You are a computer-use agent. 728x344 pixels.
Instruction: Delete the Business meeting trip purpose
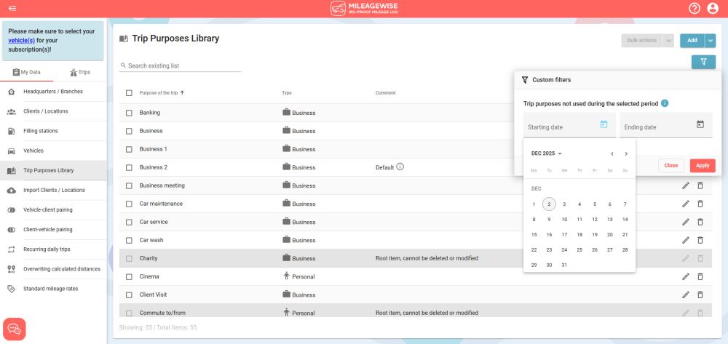[x=700, y=185]
